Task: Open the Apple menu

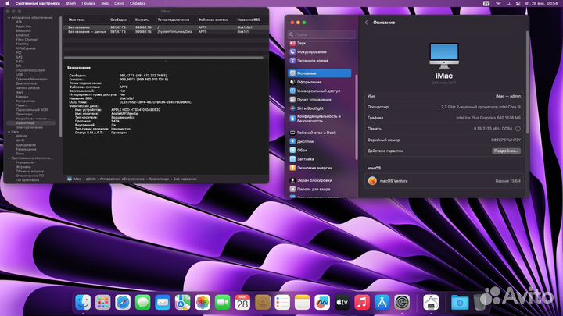Action: pyautogui.click(x=8, y=3)
